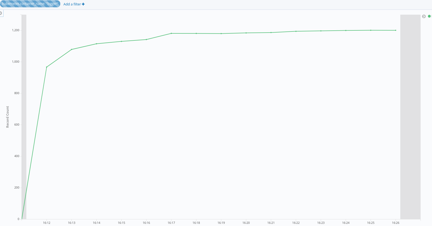Click the line marker at 16:18
Screen dimensions: 432x226
196,33
